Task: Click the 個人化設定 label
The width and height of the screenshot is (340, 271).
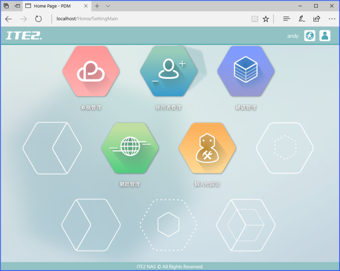Action: click(x=207, y=184)
